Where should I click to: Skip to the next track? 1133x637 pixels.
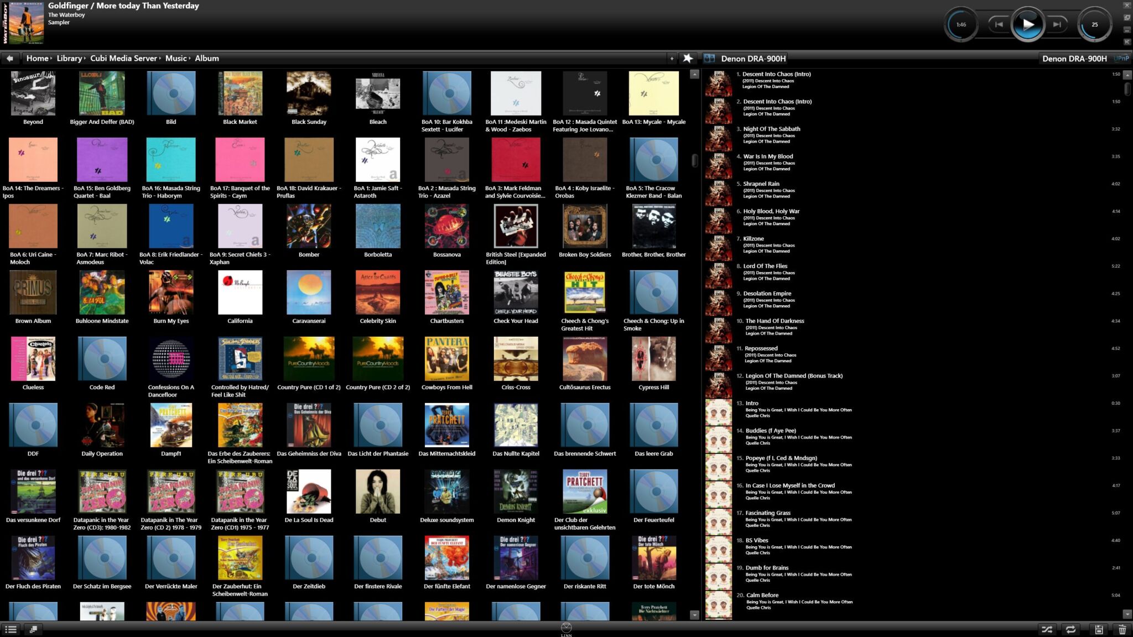tap(1057, 24)
